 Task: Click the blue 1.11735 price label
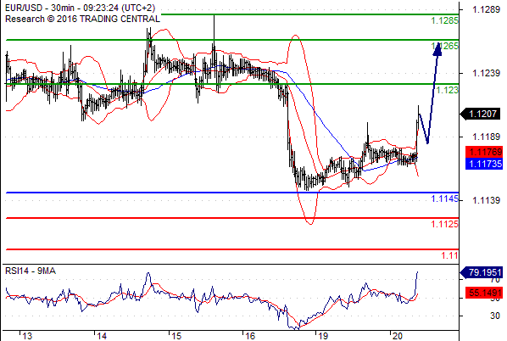pos(484,164)
